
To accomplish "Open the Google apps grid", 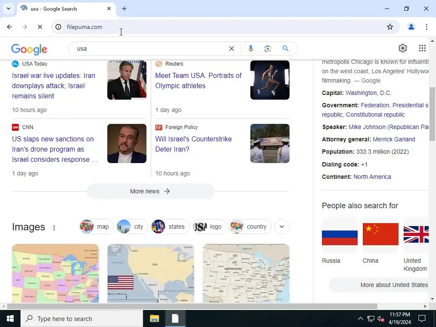I will tap(422, 48).
